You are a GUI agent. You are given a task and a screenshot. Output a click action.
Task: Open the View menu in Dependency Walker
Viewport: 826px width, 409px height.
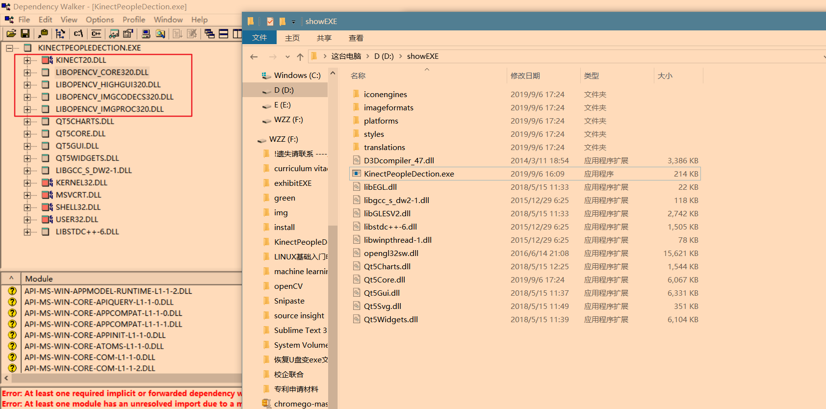(x=69, y=20)
